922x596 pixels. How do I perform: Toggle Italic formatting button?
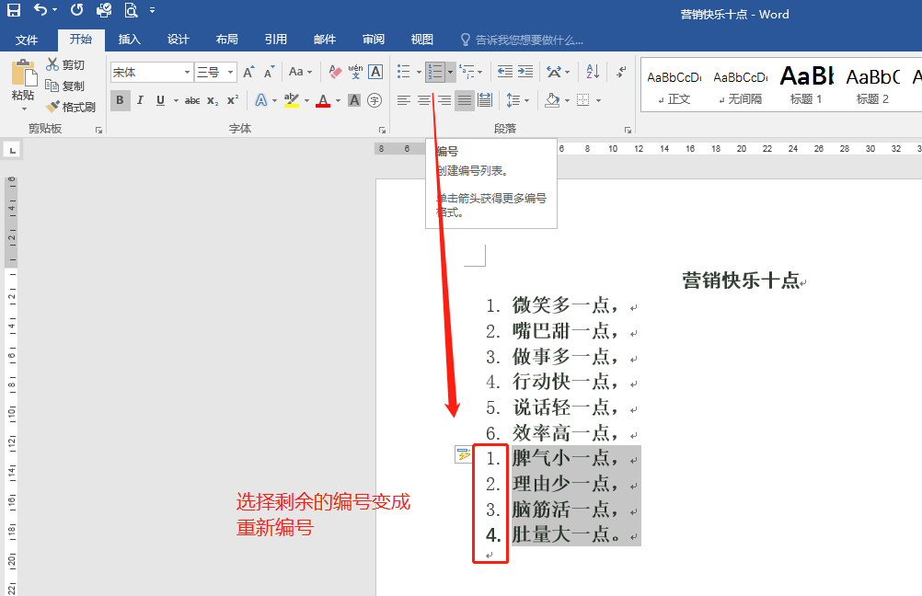140,100
